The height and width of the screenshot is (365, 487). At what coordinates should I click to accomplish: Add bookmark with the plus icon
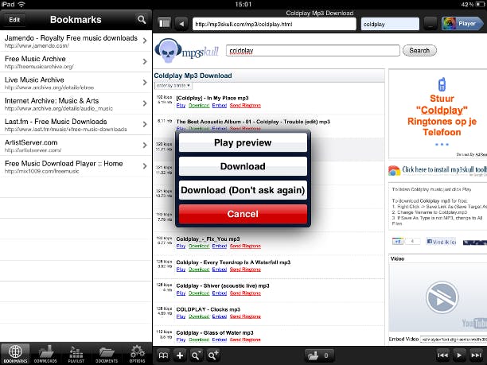tap(180, 355)
